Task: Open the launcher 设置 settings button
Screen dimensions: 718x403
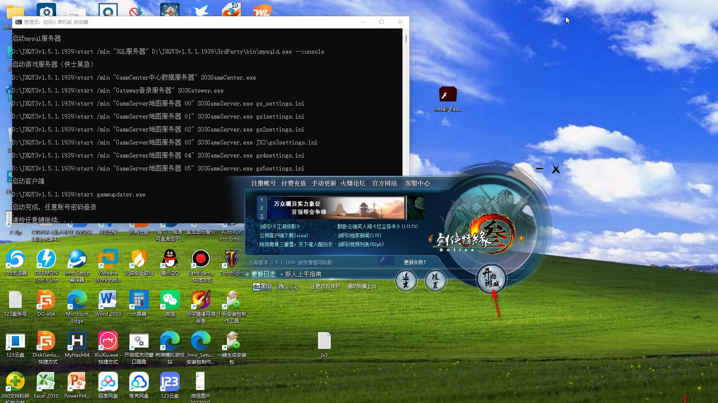Action: [435, 280]
